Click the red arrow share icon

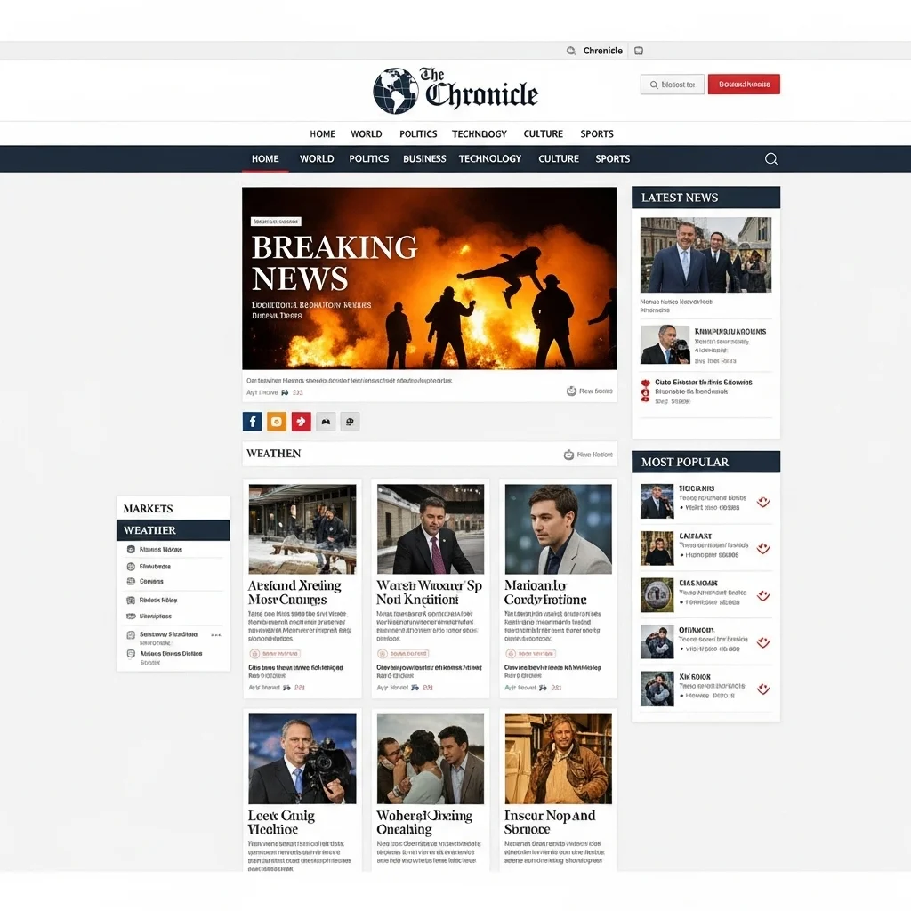pyautogui.click(x=302, y=422)
